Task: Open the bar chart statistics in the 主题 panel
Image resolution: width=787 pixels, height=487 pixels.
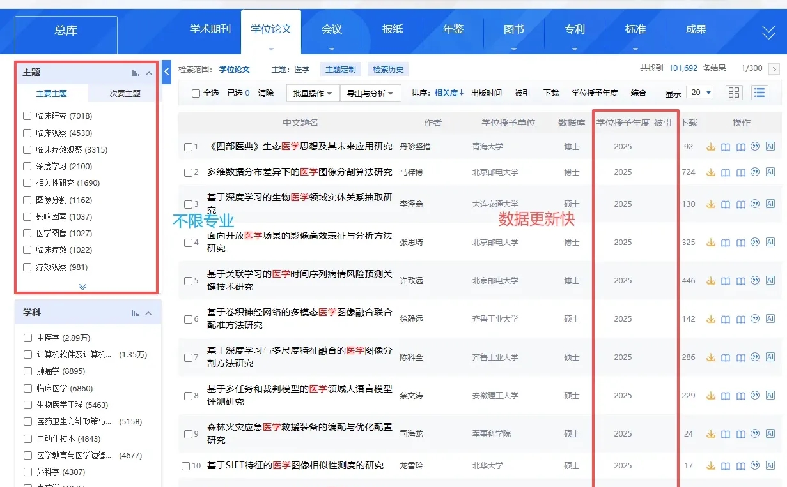Action: tap(136, 72)
